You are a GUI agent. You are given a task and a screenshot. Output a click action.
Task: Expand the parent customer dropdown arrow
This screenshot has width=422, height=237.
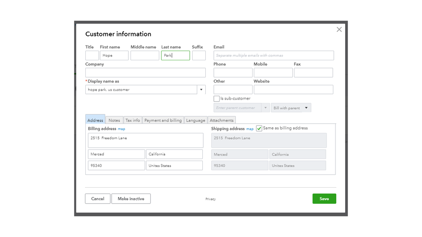pos(266,108)
